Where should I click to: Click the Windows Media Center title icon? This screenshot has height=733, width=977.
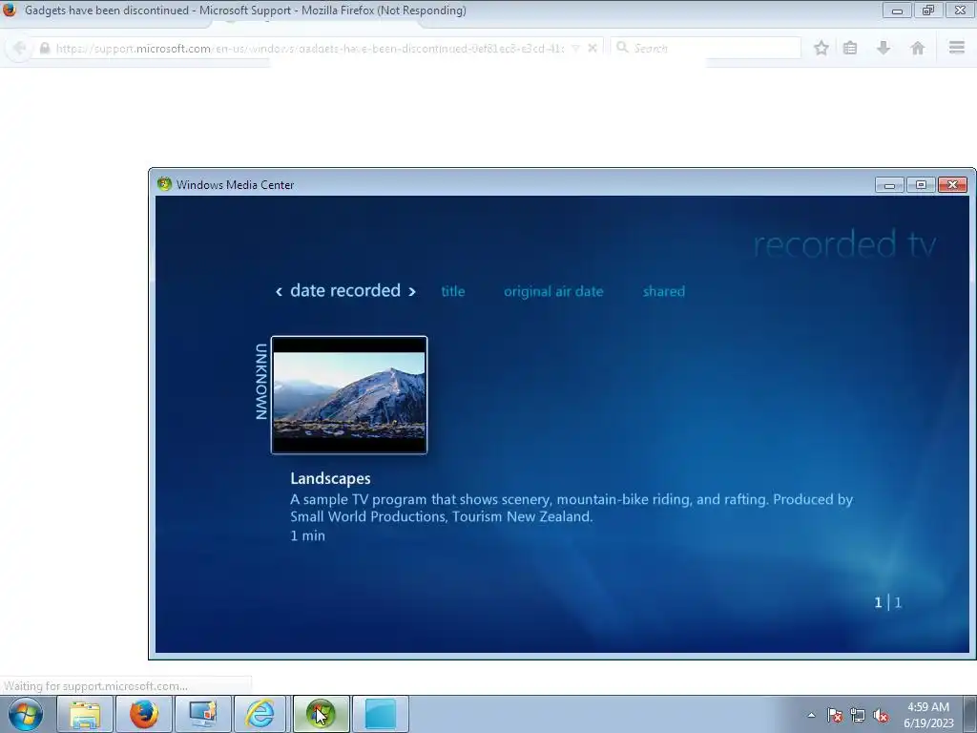coord(164,184)
